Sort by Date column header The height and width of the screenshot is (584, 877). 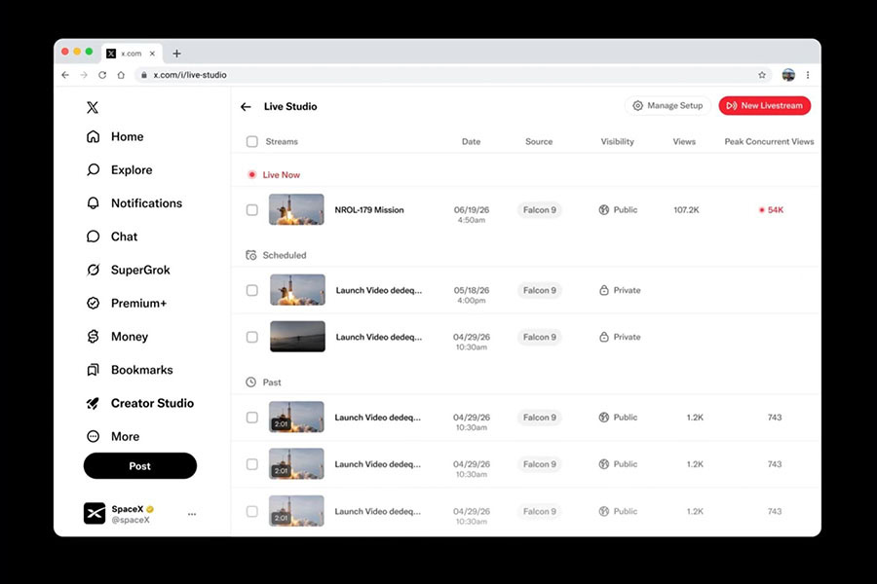tap(471, 142)
